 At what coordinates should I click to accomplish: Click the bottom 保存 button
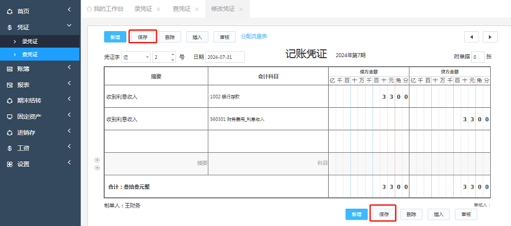pyautogui.click(x=384, y=214)
